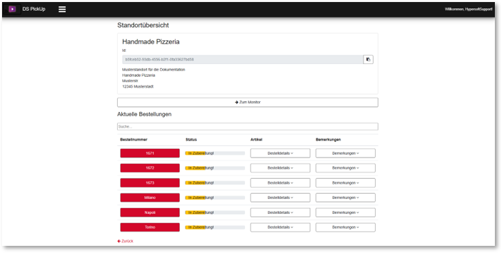This screenshot has height=254, width=501.
Task: Click the Bestellnummer column header
Action: [133, 140]
